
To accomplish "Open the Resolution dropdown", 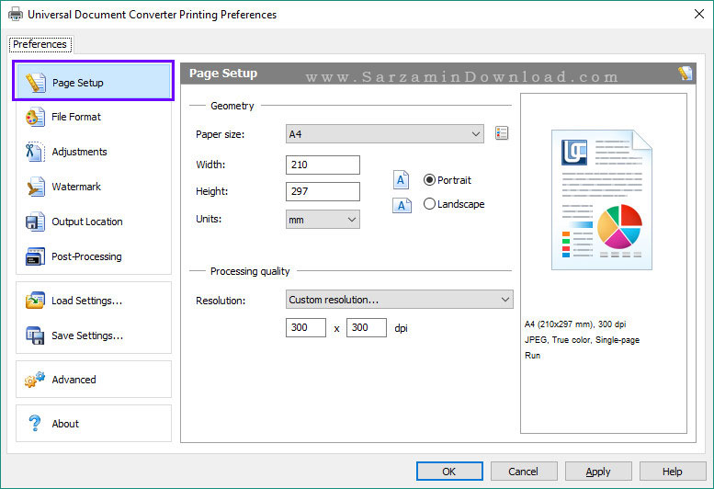I will (x=397, y=300).
